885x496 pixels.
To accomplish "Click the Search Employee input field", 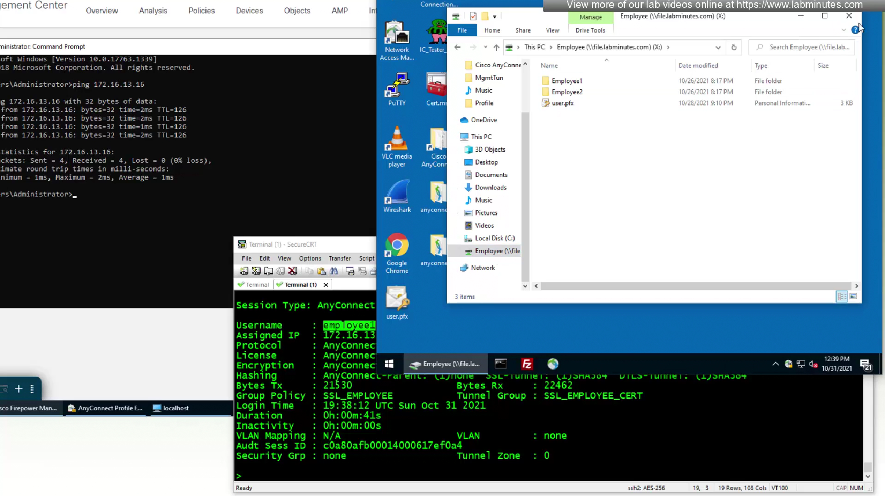I will point(808,47).
